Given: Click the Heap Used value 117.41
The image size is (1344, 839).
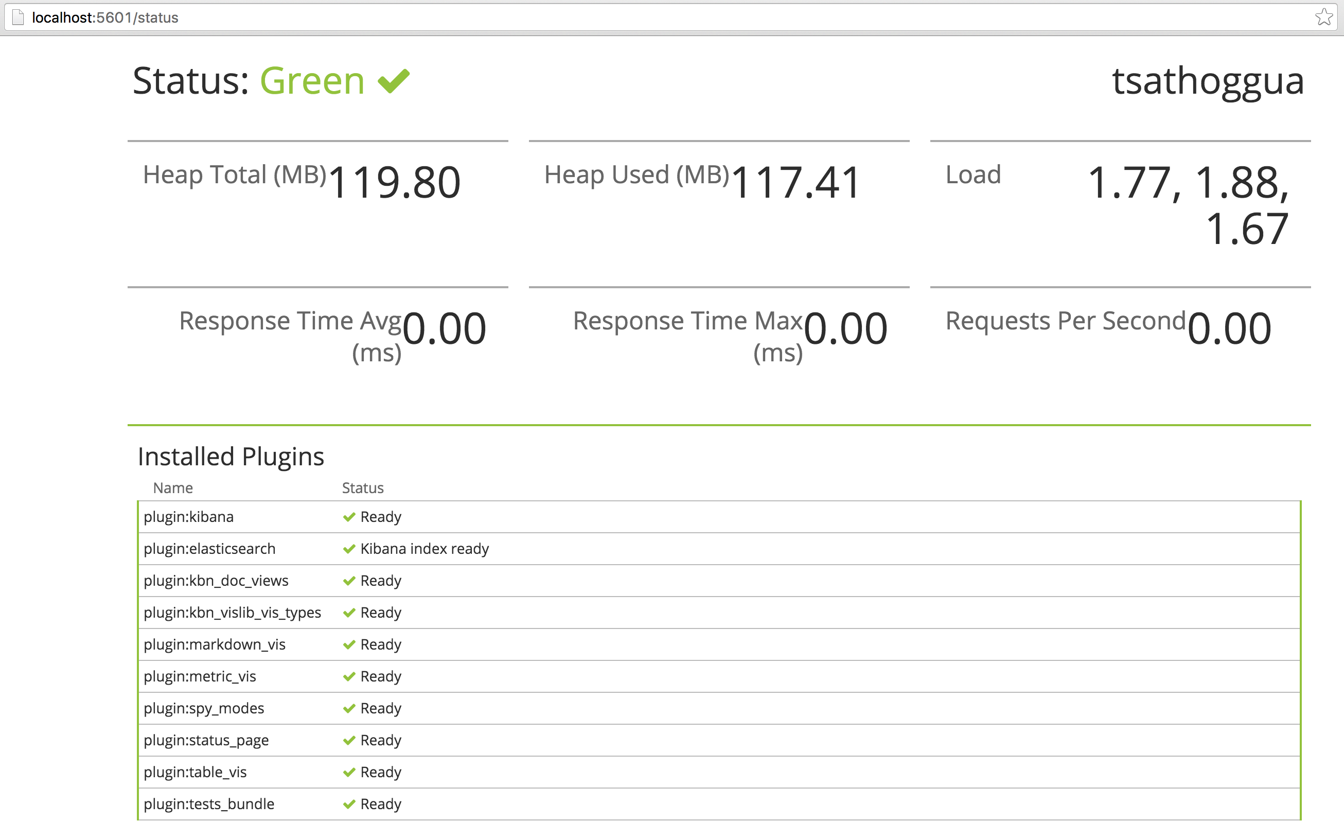Looking at the screenshot, I should (795, 183).
